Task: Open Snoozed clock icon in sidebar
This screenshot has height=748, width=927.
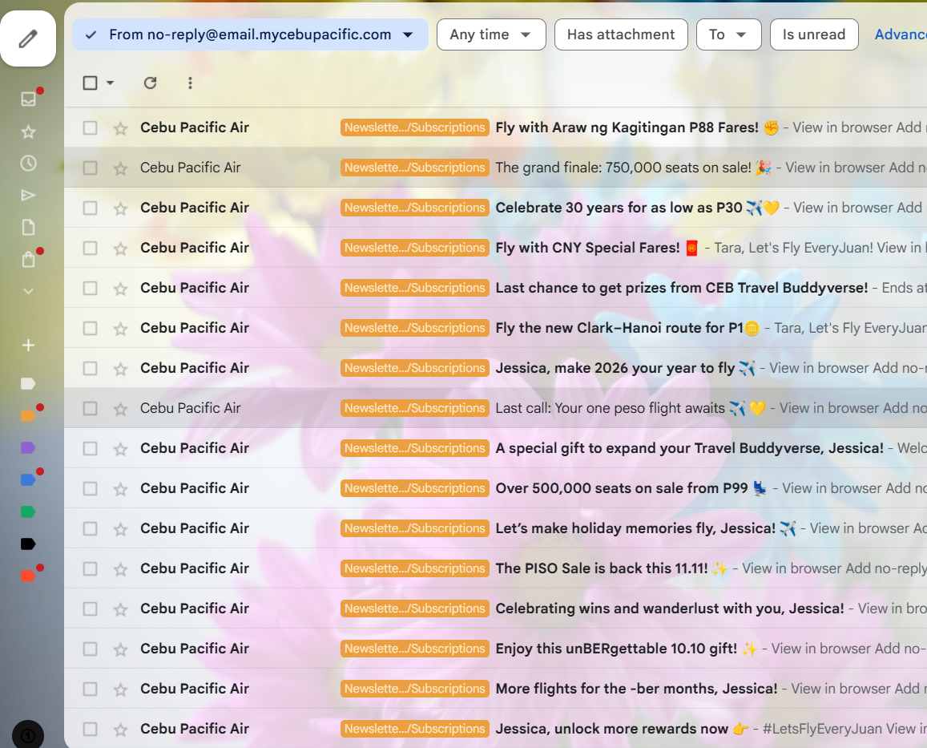Action: coord(28,164)
